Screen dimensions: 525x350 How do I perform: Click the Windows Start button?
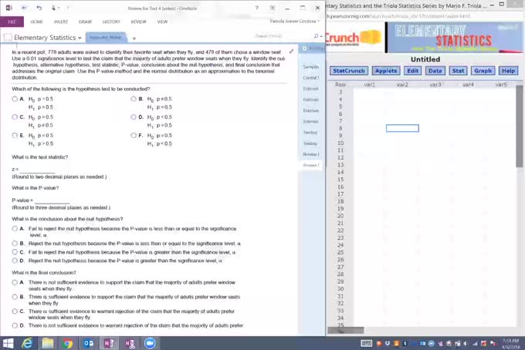click(x=8, y=343)
